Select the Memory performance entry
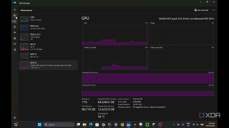The height and width of the screenshot is (128, 229). [48, 27]
